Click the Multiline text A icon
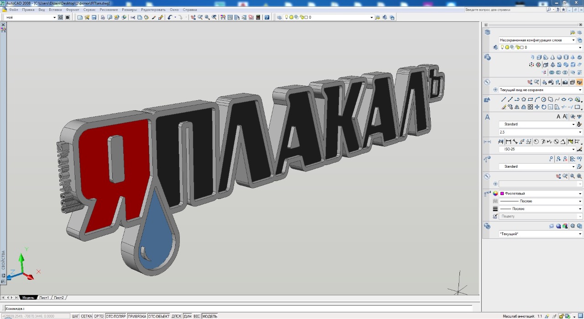The image size is (584, 319). tap(558, 116)
